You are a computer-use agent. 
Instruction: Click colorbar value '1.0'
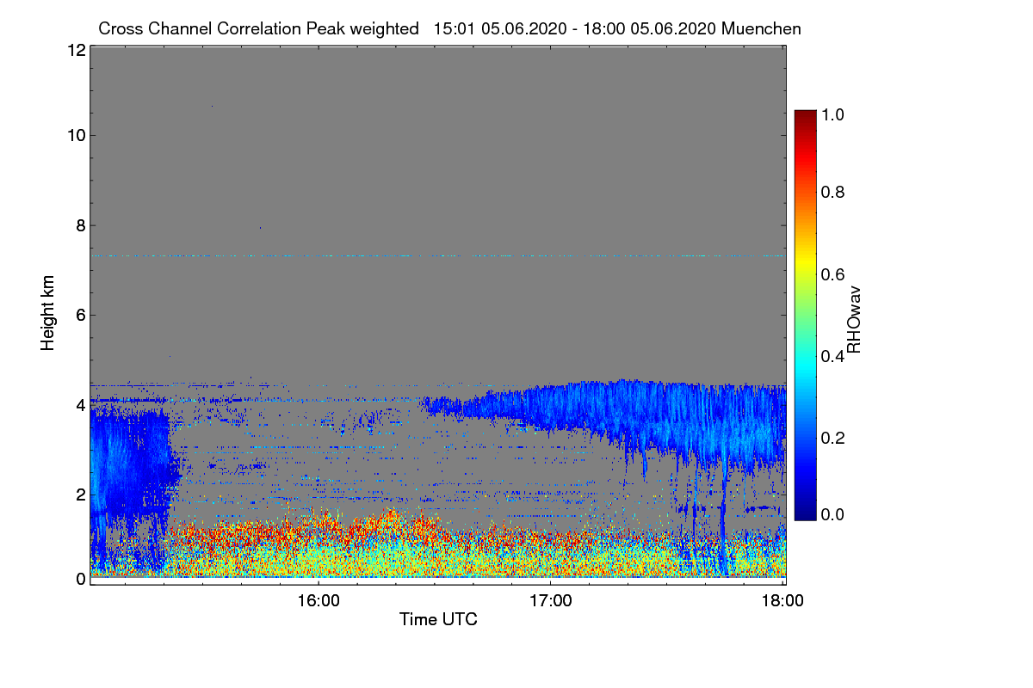coord(834,114)
